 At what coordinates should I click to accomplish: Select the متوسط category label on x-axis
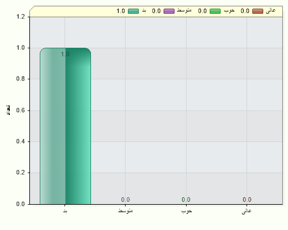click(x=126, y=211)
